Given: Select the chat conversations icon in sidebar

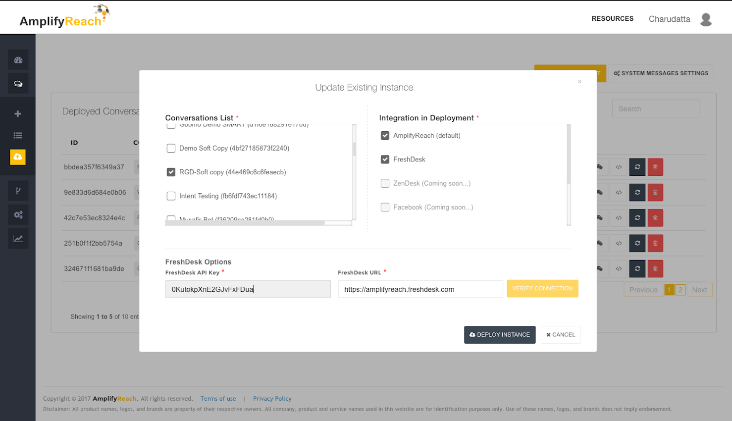Looking at the screenshot, I should 18,83.
